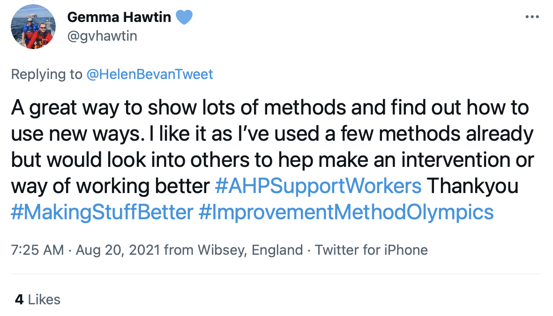The height and width of the screenshot is (316, 553).
Task: Open the #MakingStuffBetter hashtag
Action: coord(102,212)
